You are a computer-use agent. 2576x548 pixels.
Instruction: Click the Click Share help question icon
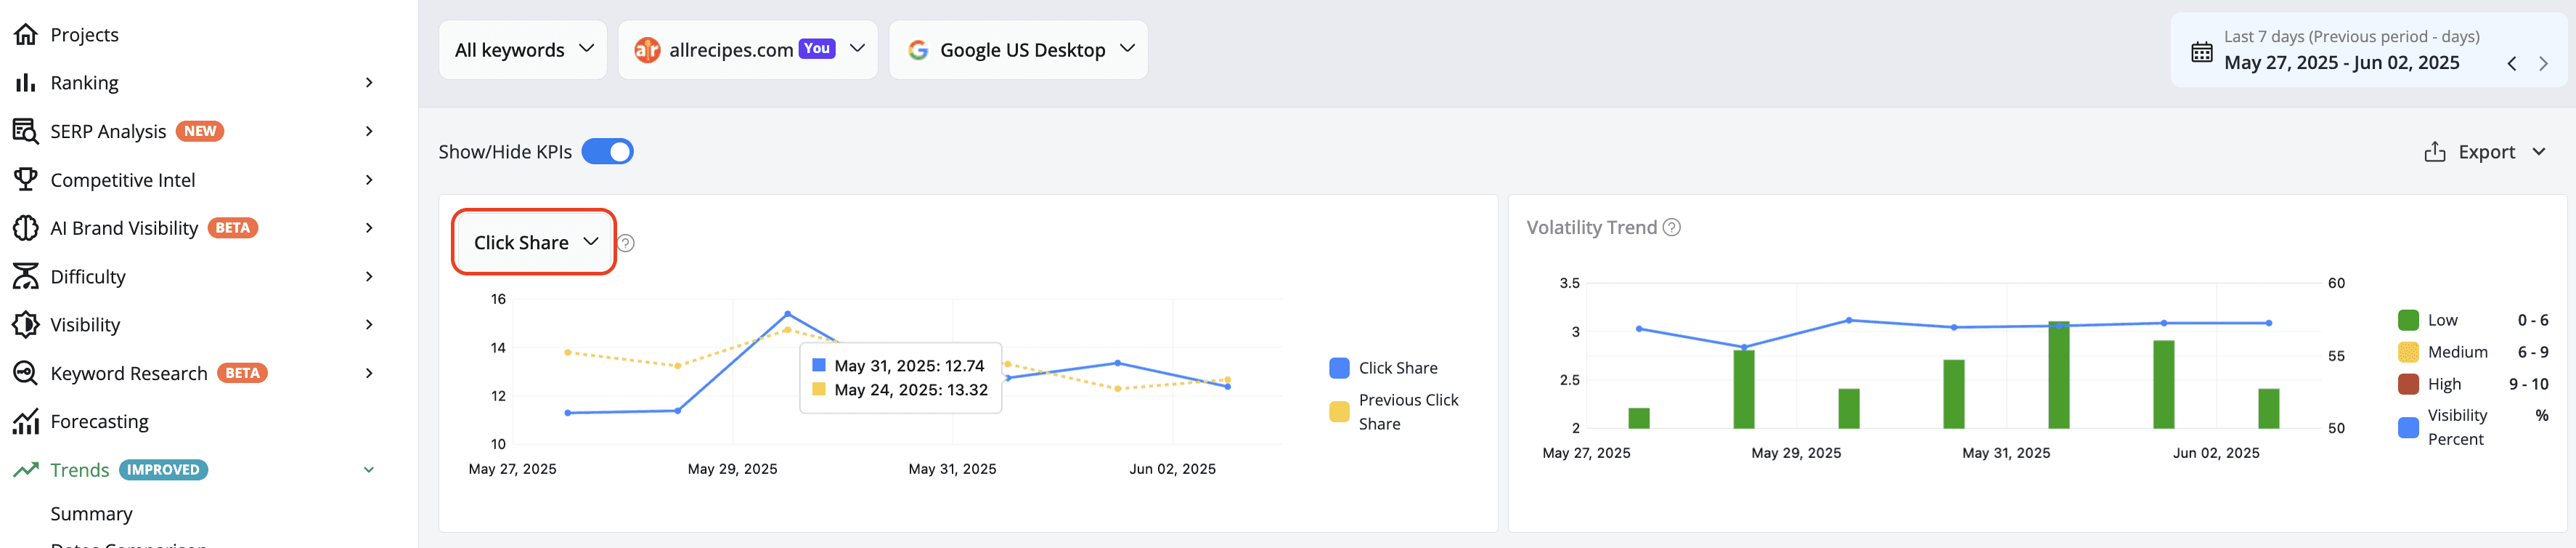click(626, 243)
